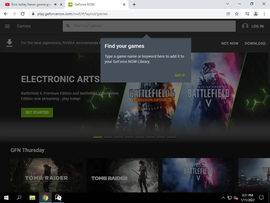Viewport: 270px width, 203px height.
Task: Select the first carousel indicator
Action: click(98, 137)
